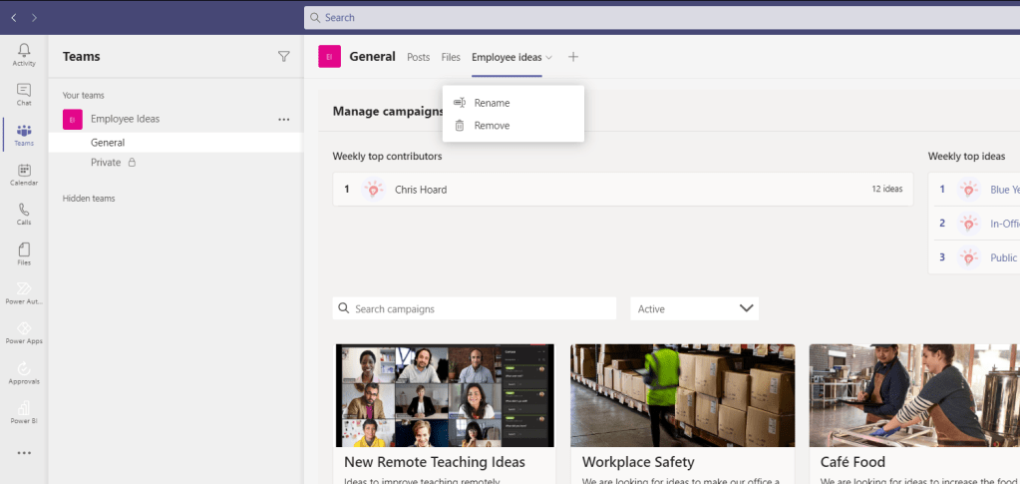Open the Activity feed icon
Screen dimensions: 1020x484
[x=24, y=54]
